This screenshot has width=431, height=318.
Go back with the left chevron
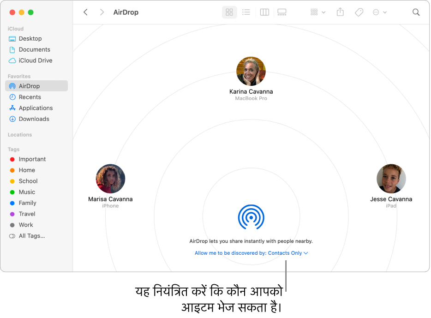click(85, 12)
